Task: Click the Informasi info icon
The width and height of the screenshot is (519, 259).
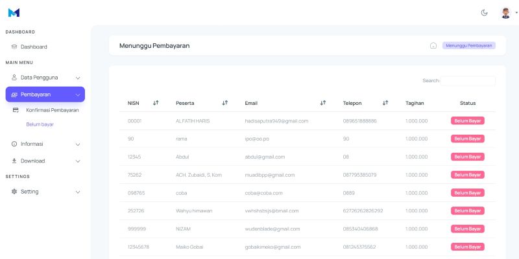Action: point(14,144)
